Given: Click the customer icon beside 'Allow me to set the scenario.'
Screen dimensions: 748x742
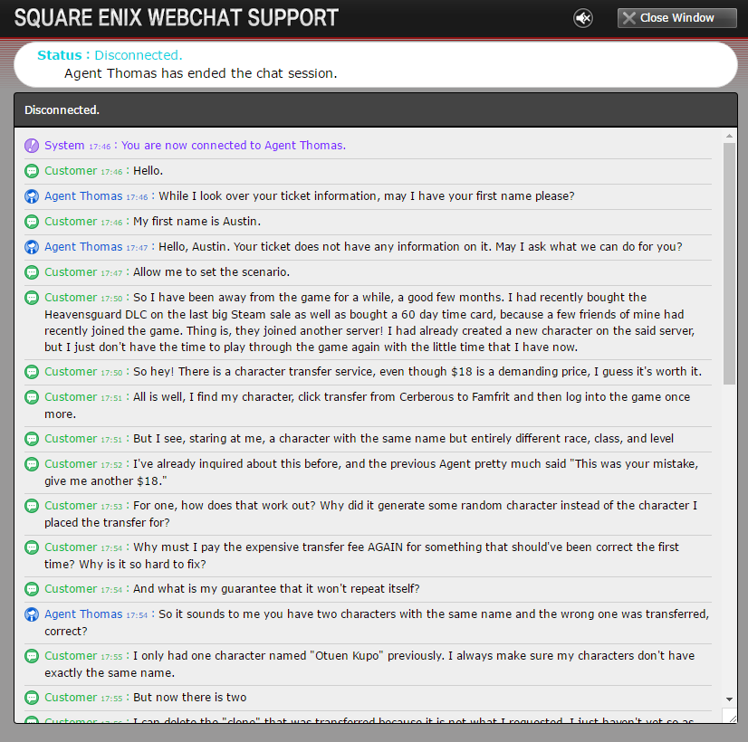Looking at the screenshot, I should coord(32,272).
